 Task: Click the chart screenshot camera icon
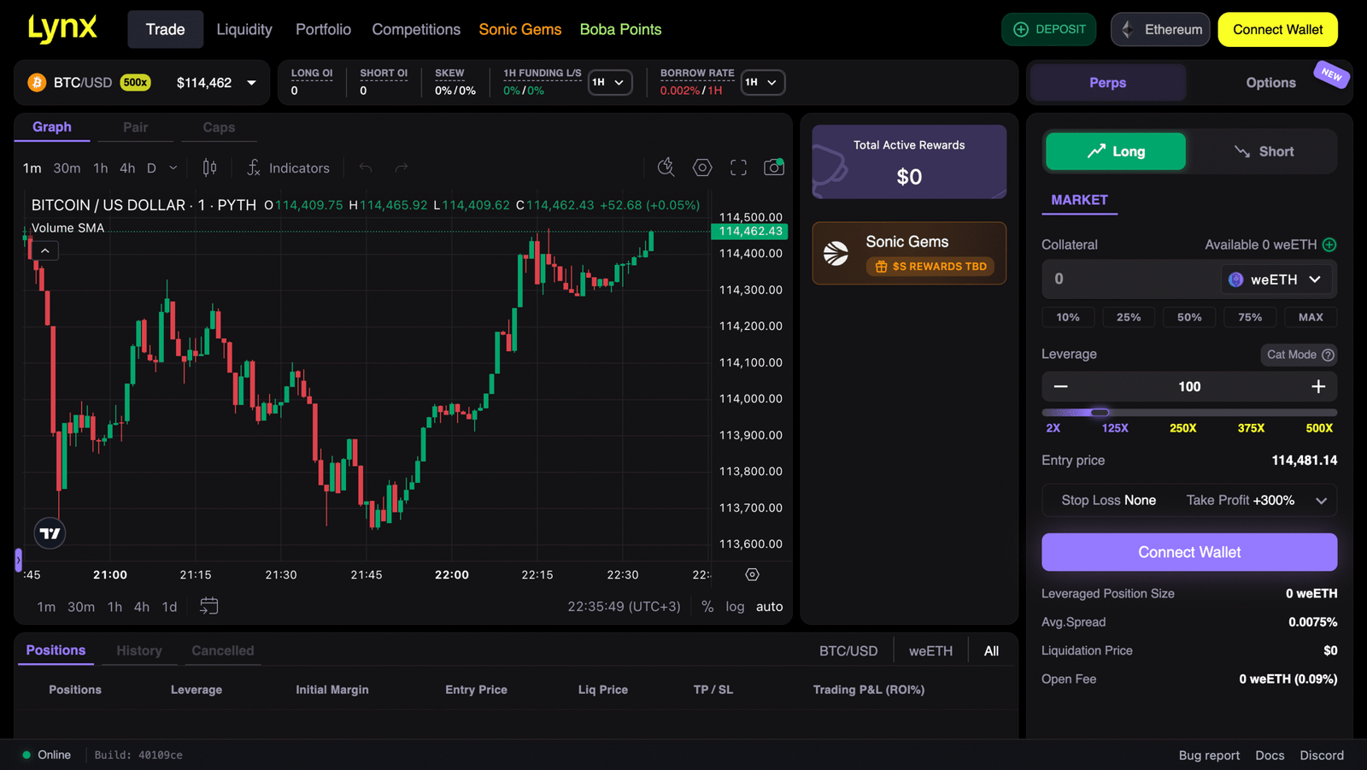[773, 168]
